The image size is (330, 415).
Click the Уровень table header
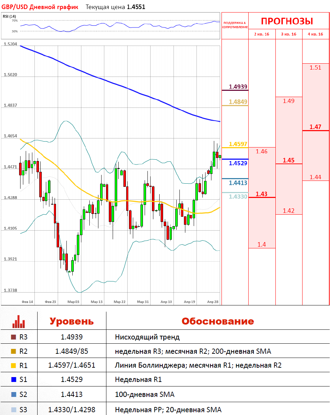click(72, 321)
